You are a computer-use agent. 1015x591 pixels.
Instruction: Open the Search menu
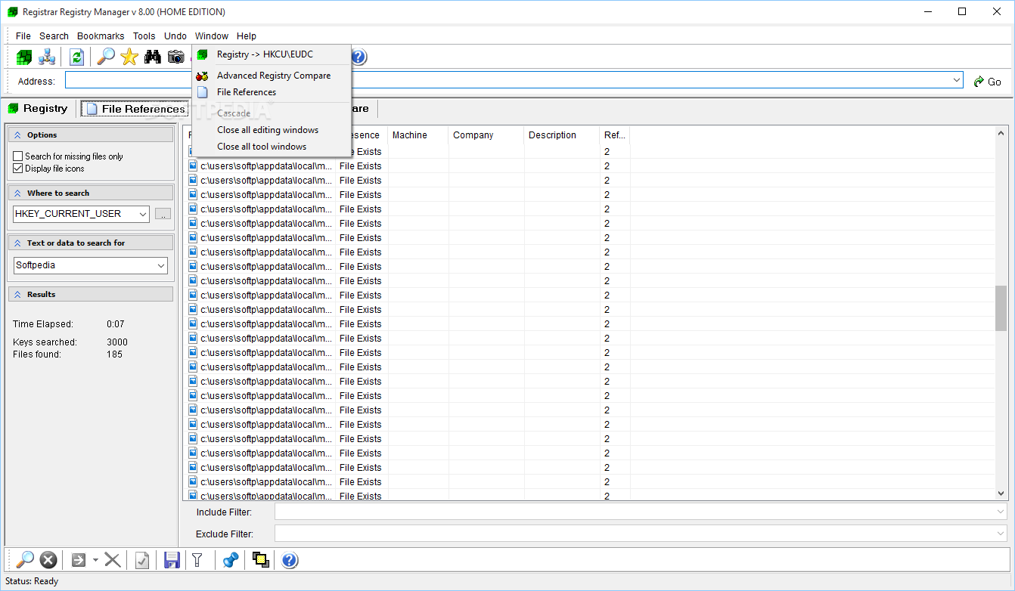pyautogui.click(x=54, y=36)
